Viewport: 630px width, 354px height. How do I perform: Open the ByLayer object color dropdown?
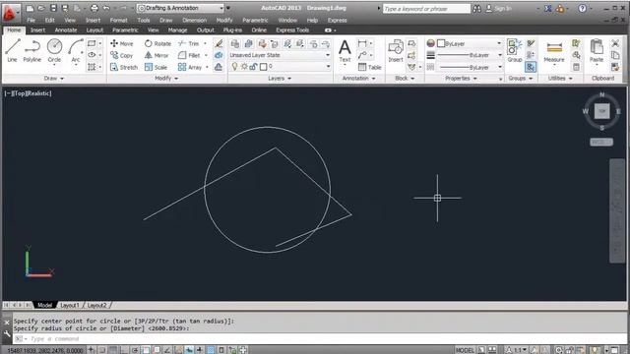(x=469, y=43)
